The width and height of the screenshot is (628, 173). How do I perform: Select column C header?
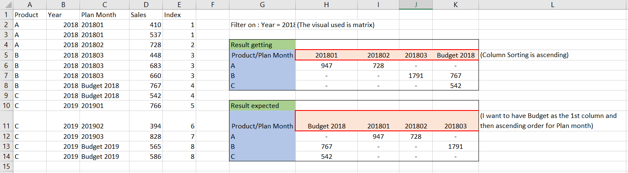coord(105,5)
